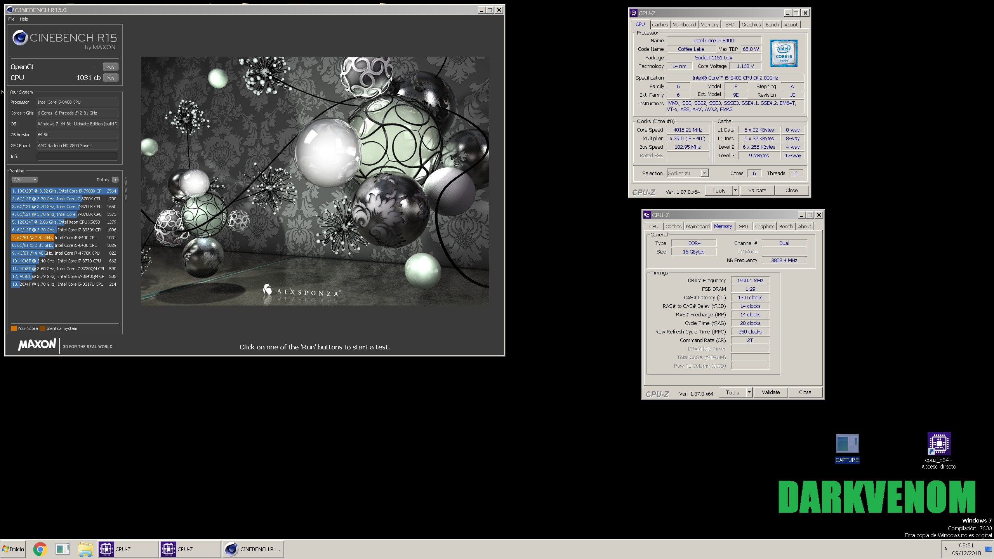Select ranking row 2 i7-8700K scoring 1700
Screen dimensions: 994x559
(64, 199)
